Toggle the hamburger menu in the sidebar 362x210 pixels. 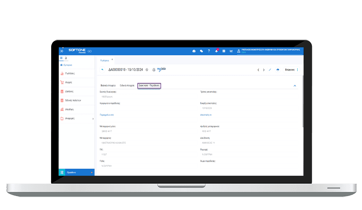click(62, 58)
